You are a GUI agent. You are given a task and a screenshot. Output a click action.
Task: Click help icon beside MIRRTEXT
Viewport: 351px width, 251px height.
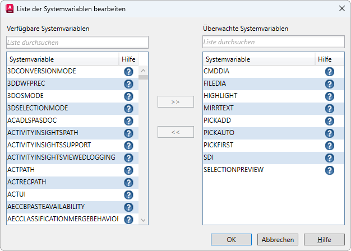click(x=330, y=109)
